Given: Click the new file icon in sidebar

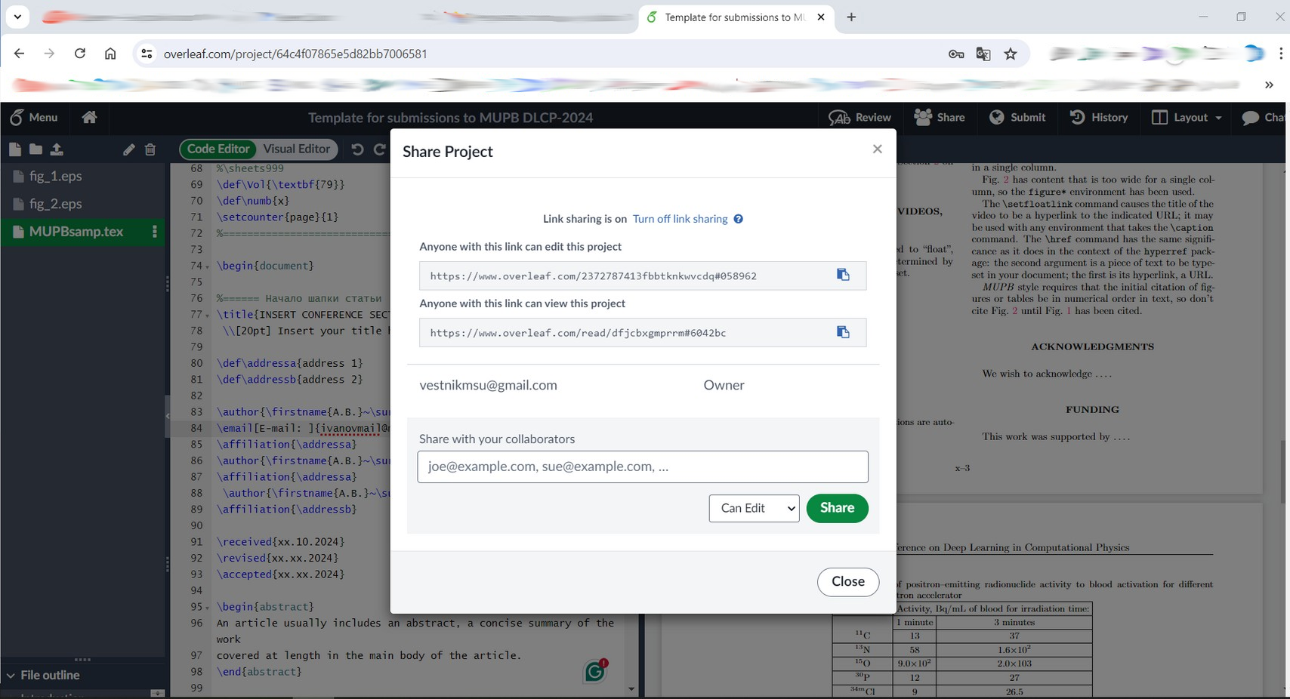Looking at the screenshot, I should (x=15, y=149).
